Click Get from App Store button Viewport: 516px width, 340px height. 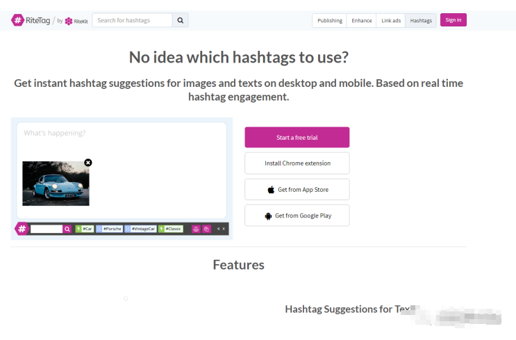(297, 189)
